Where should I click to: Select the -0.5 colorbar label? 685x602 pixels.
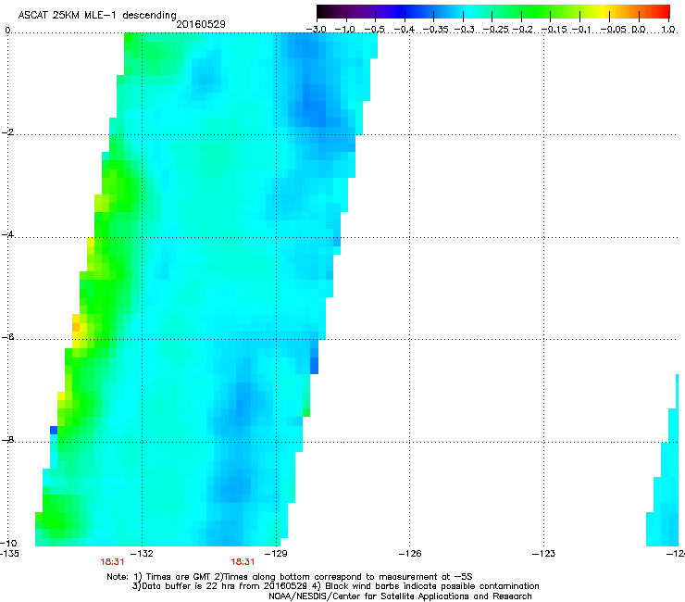tap(374, 30)
